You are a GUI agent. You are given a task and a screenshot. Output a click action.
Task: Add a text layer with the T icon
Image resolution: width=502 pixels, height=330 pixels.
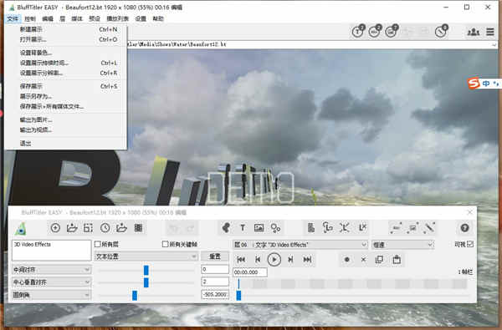[x=243, y=228]
